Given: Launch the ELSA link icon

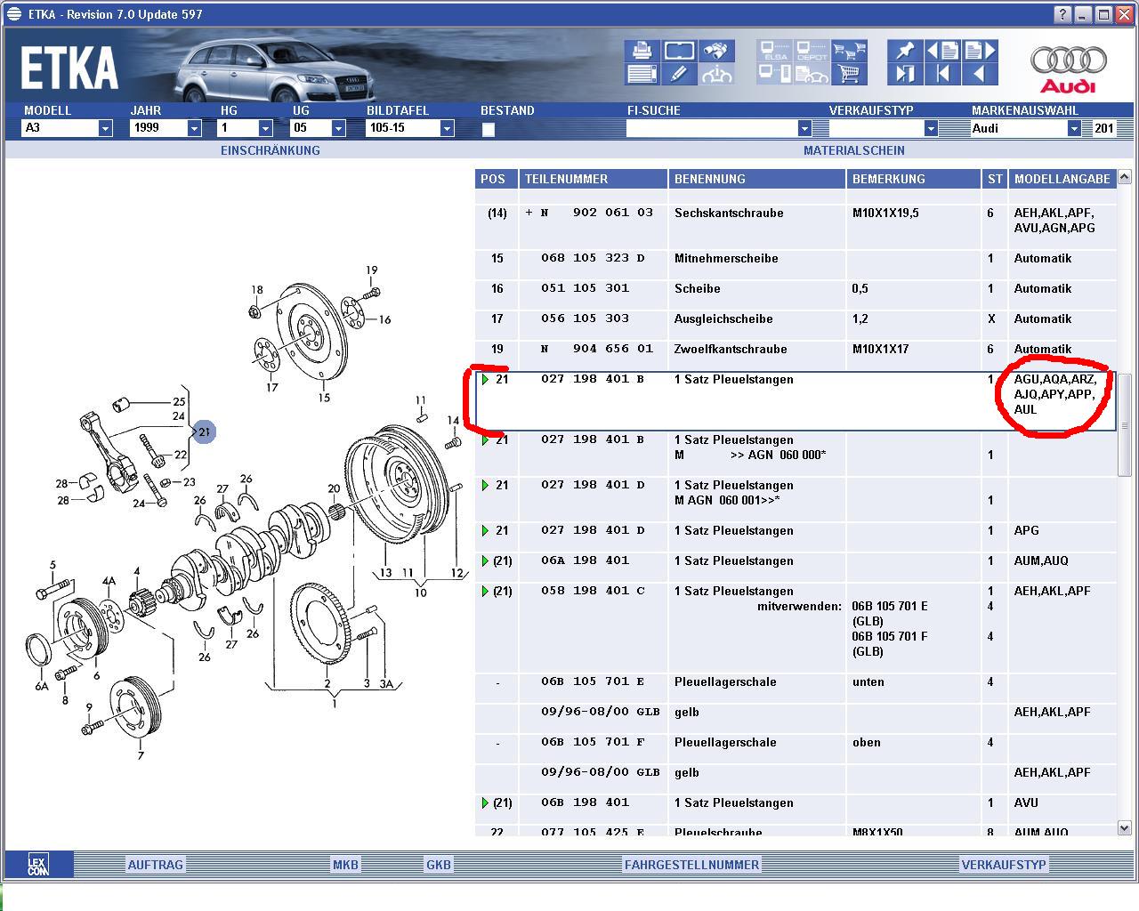Looking at the screenshot, I should click(x=774, y=51).
